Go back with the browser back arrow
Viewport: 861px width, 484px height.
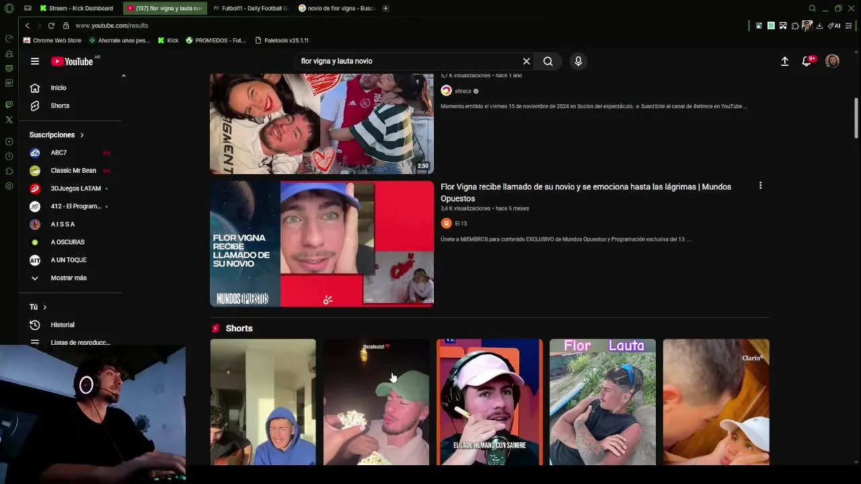pyautogui.click(x=27, y=26)
